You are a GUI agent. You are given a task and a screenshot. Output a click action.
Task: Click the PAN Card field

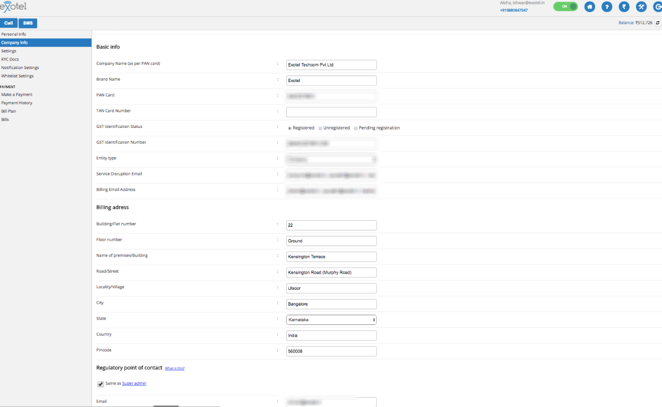[331, 97]
